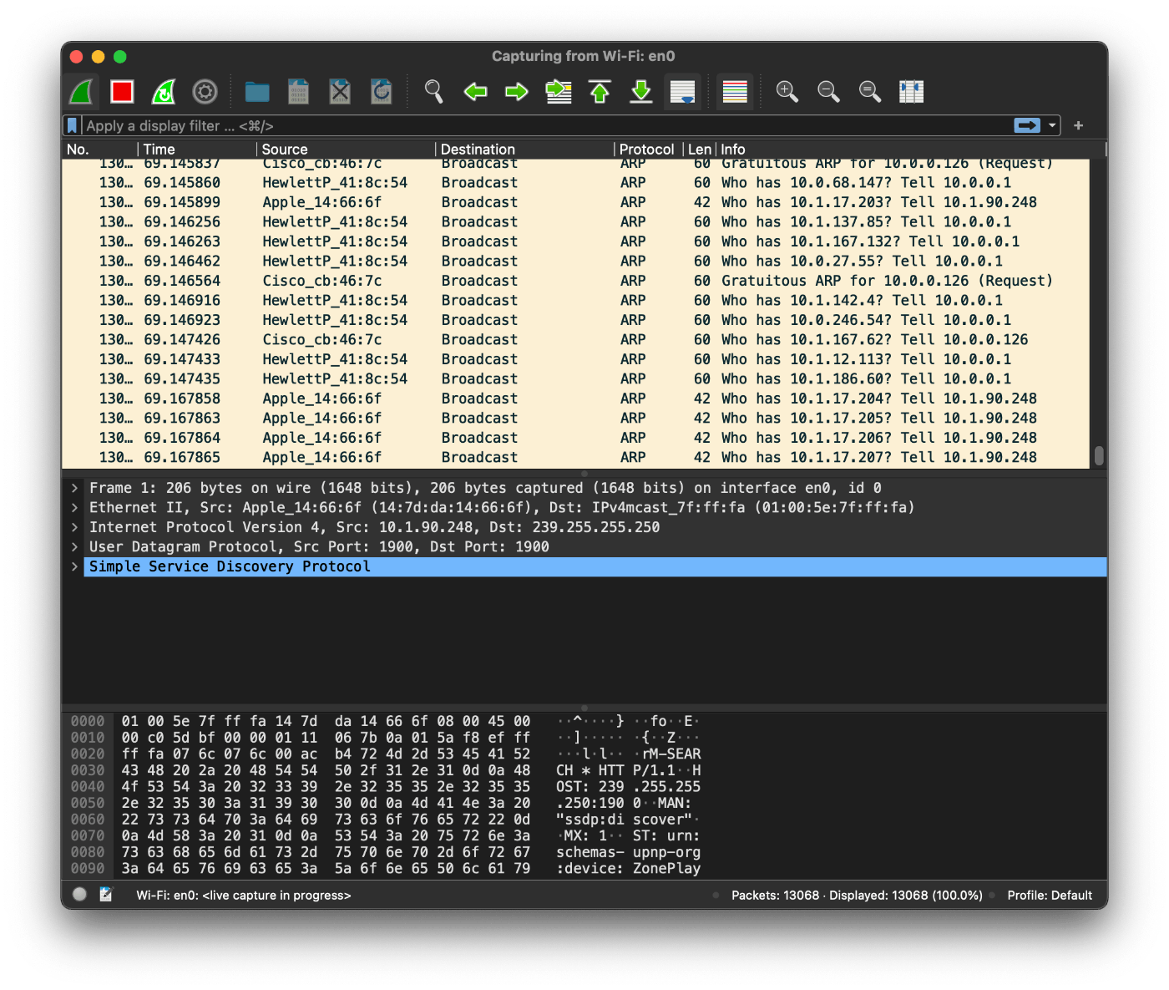Stop the live capture
Viewport: 1169px width, 990px height.
[x=122, y=91]
